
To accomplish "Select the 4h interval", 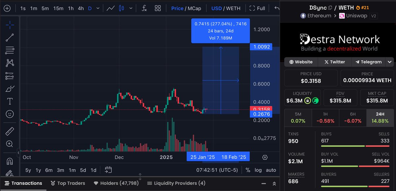I will tap(81, 8).
